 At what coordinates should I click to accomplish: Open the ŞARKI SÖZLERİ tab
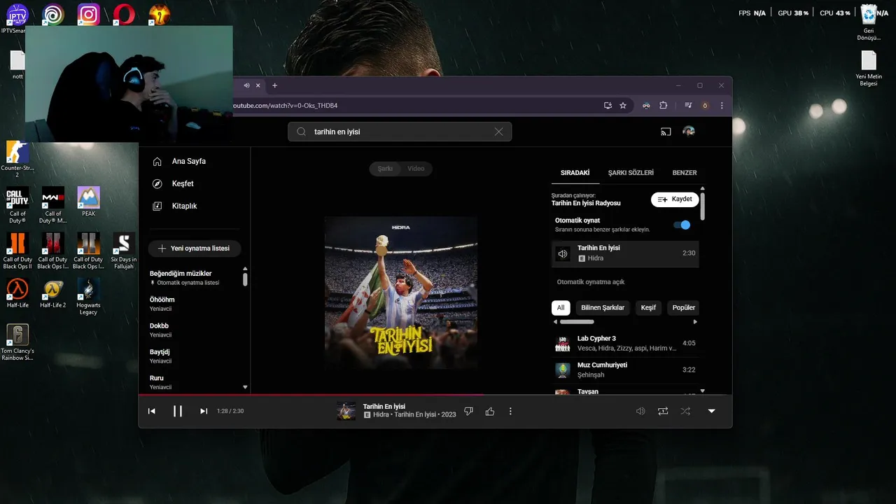pyautogui.click(x=631, y=173)
